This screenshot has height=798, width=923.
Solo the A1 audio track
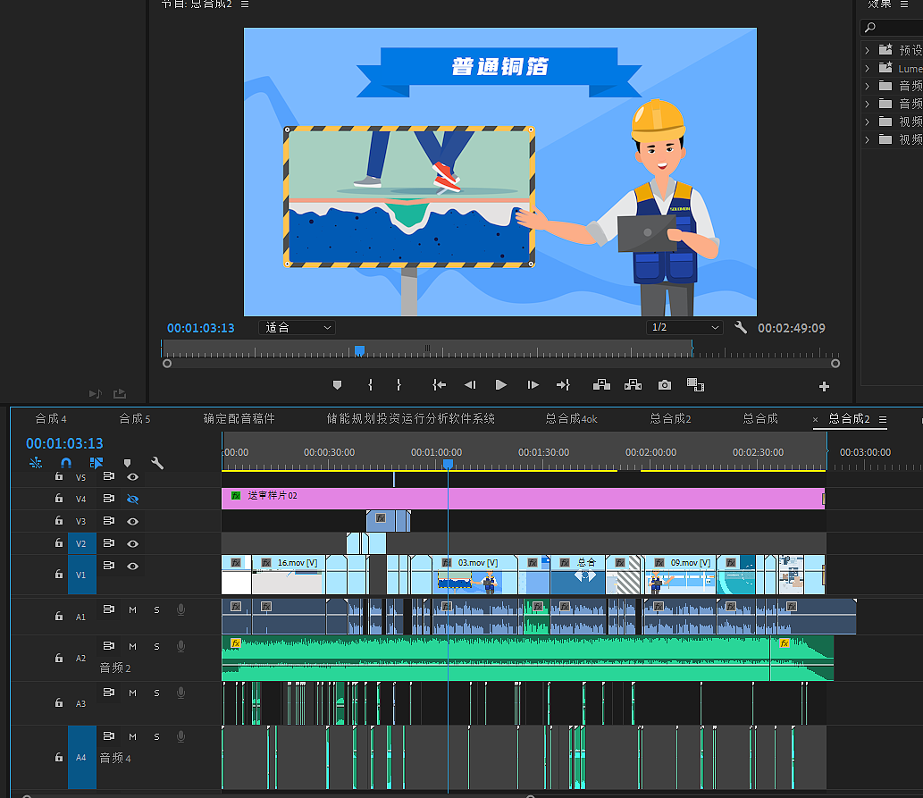(156, 610)
